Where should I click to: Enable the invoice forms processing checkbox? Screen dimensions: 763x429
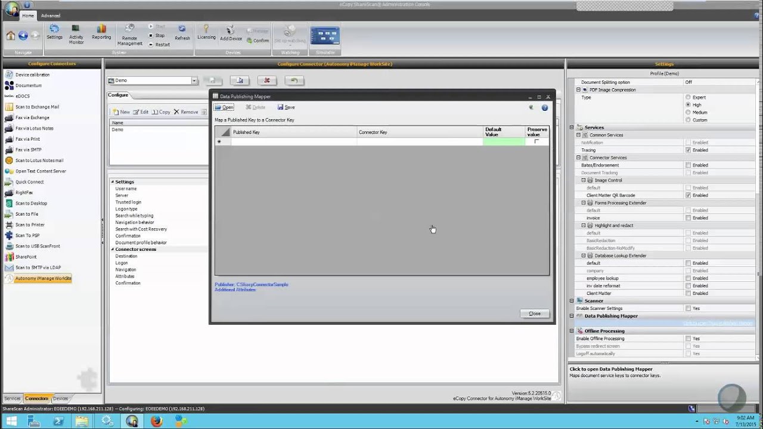688,218
